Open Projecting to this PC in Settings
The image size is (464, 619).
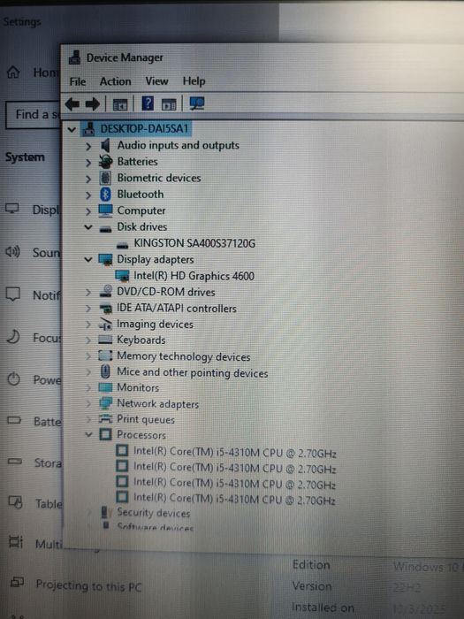tap(88, 585)
